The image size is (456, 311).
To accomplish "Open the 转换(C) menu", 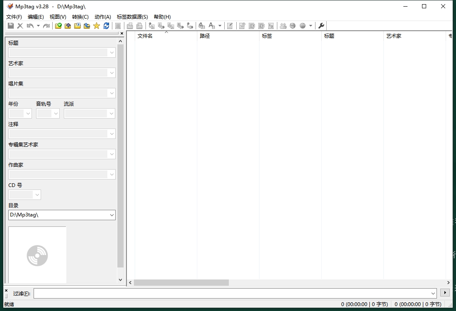I will pyautogui.click(x=80, y=17).
